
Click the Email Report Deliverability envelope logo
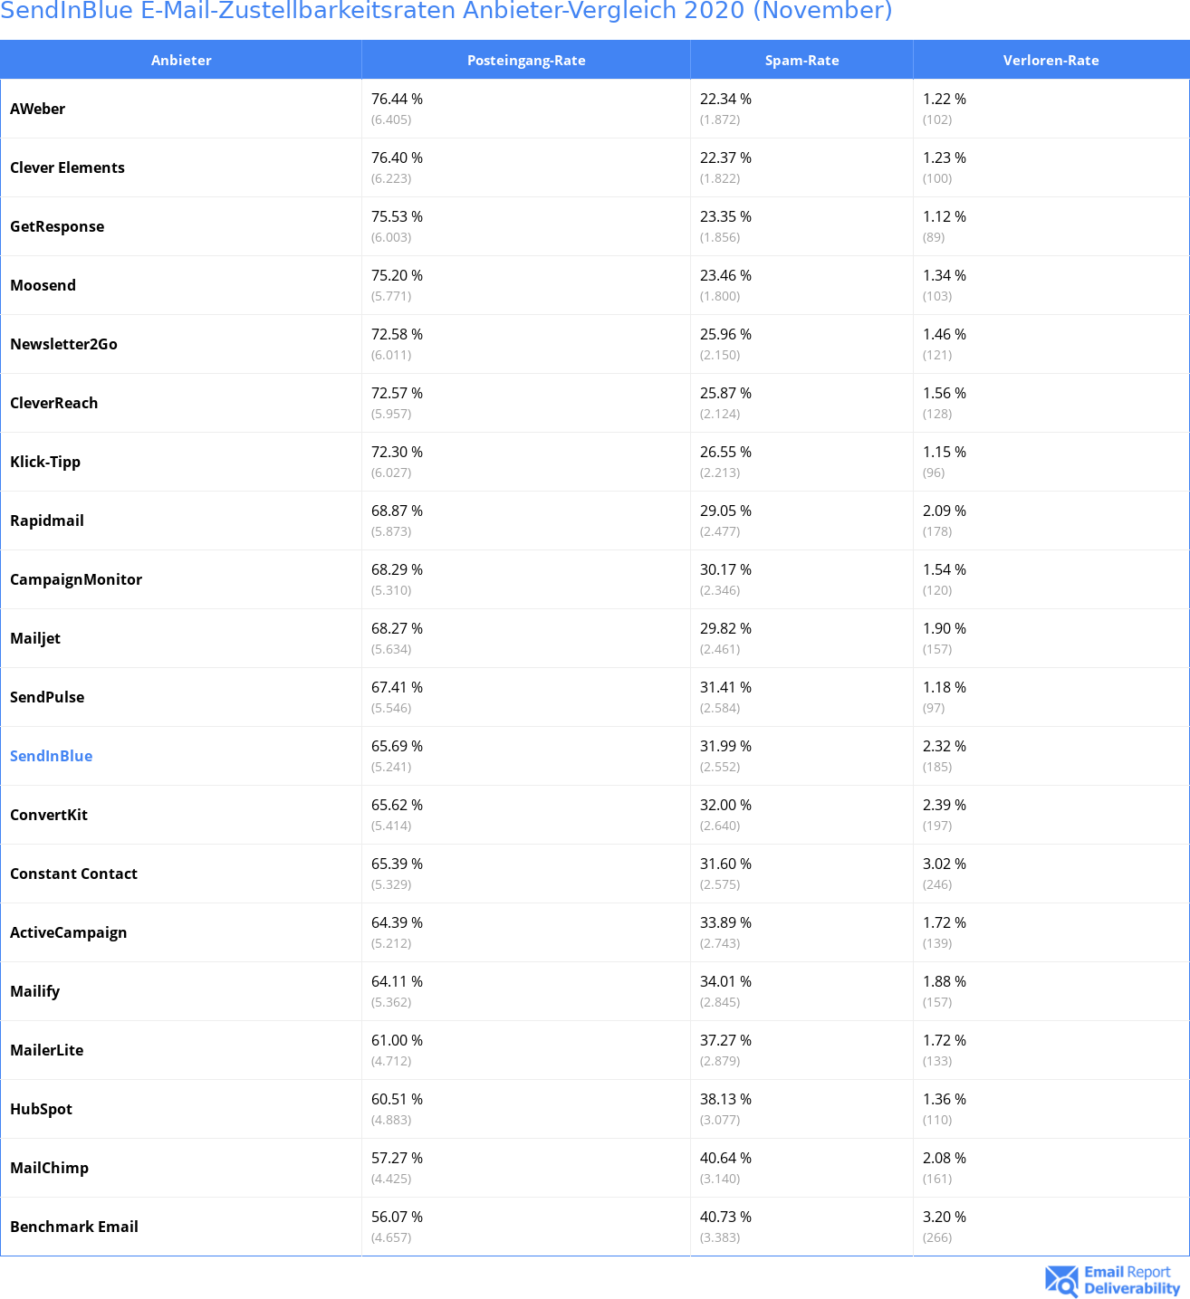coord(1061,1280)
